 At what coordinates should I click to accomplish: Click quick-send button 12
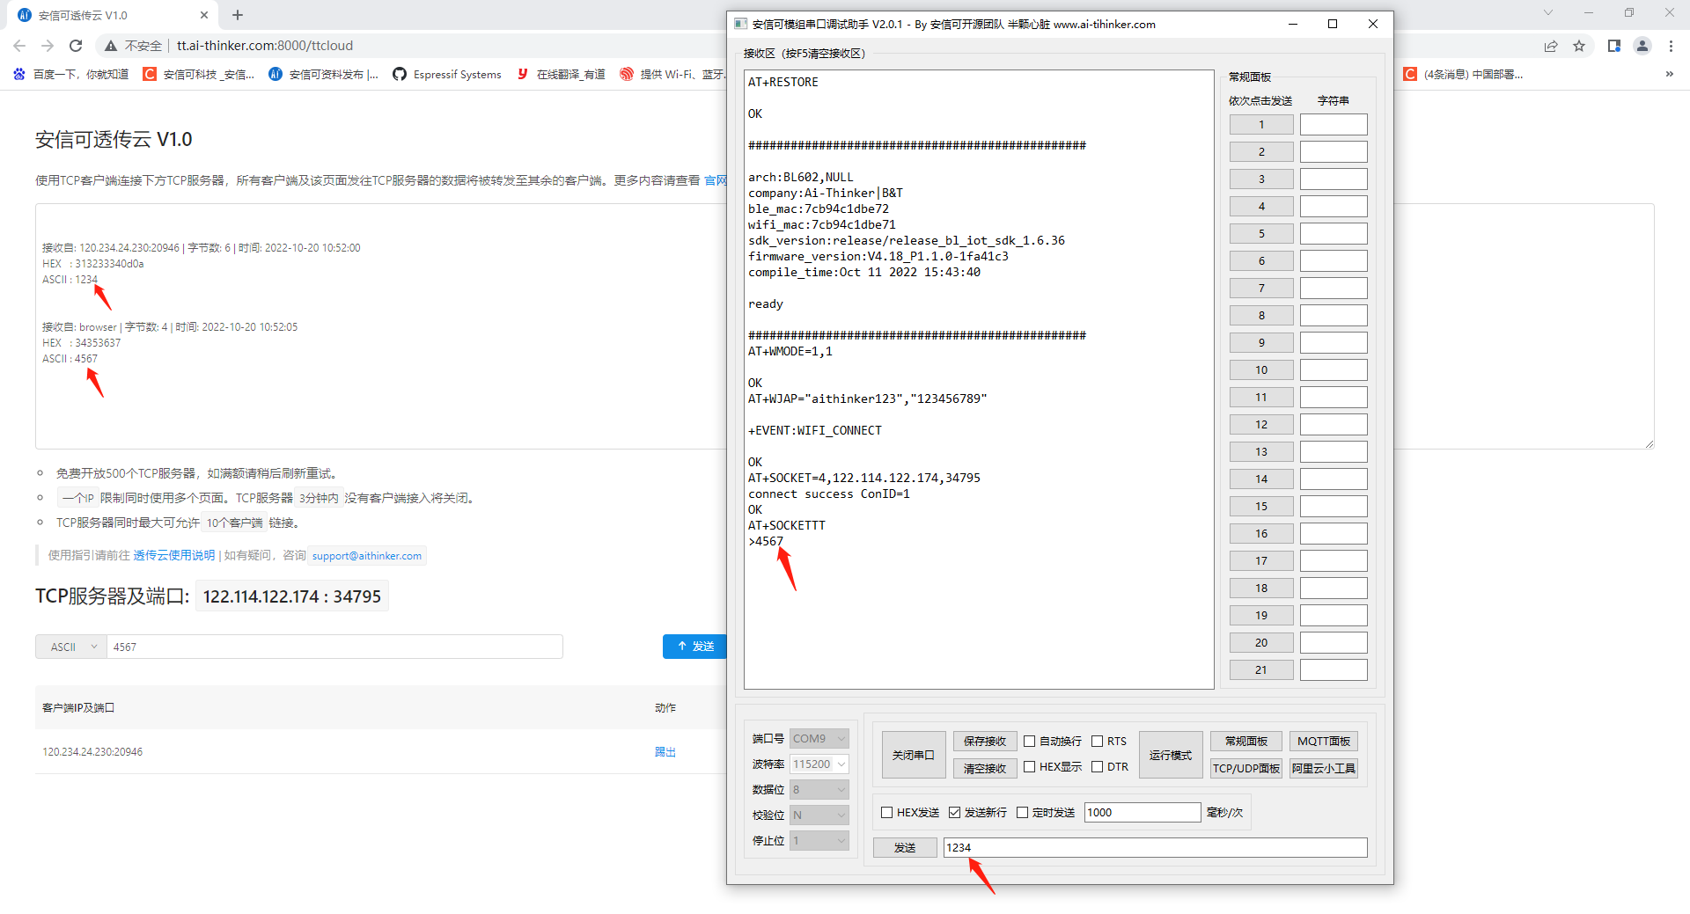1261,424
